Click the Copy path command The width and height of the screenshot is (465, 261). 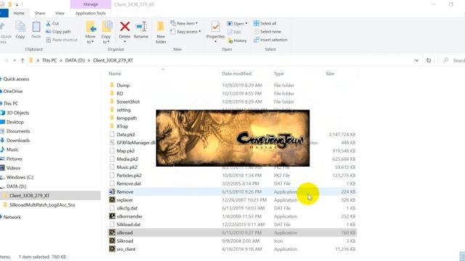[58, 31]
